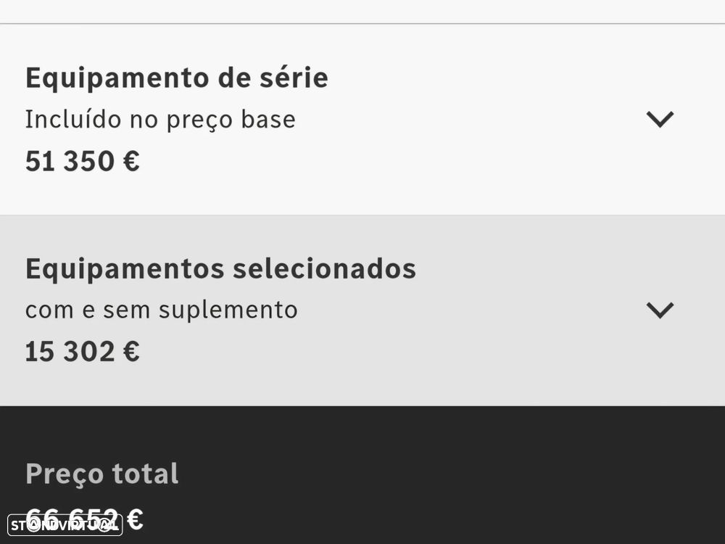Click the 51 350 € base price

point(82,161)
